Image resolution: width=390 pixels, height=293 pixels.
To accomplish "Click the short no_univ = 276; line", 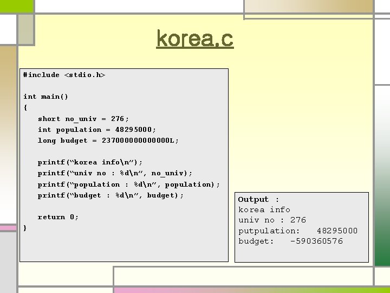I will click(83, 119).
